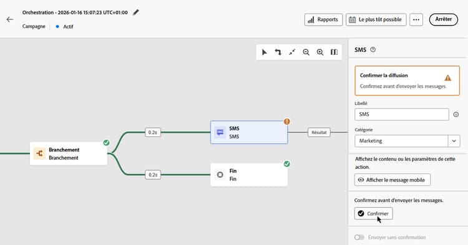The image size is (468, 245).
Task: Toggle Envoyer sans confirmation switch
Action: pyautogui.click(x=359, y=238)
